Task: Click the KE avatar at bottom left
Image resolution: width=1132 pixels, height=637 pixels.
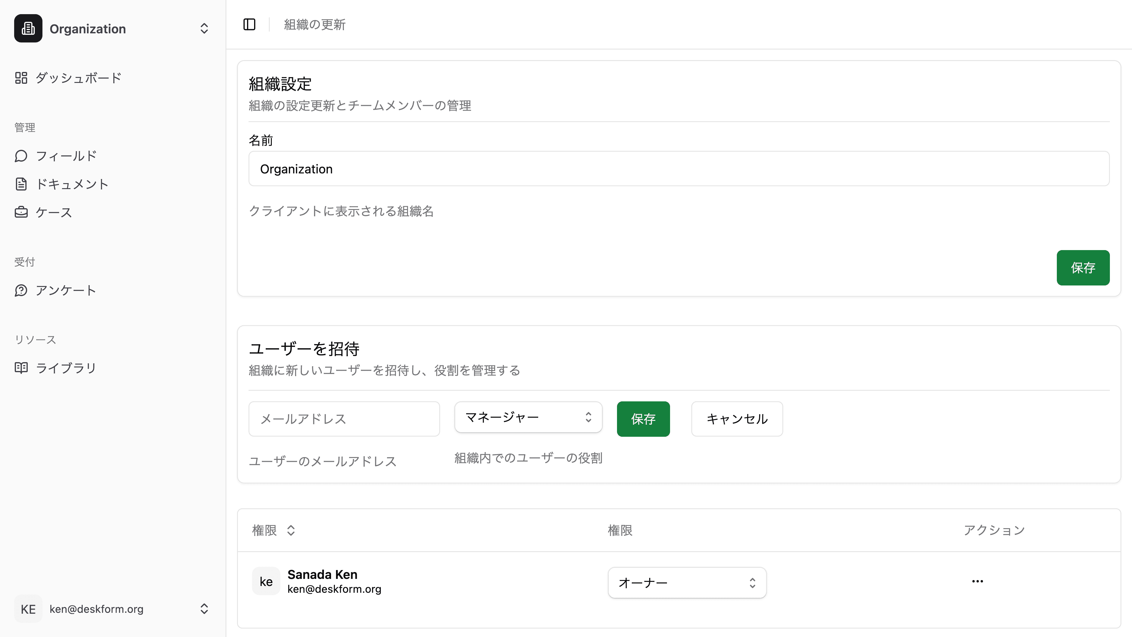Action: pyautogui.click(x=28, y=609)
